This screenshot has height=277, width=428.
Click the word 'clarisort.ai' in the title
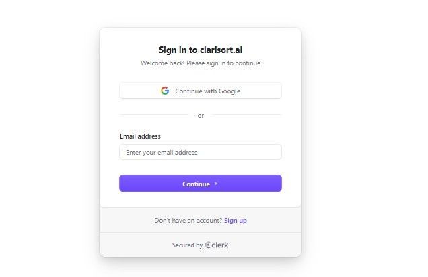tap(221, 50)
